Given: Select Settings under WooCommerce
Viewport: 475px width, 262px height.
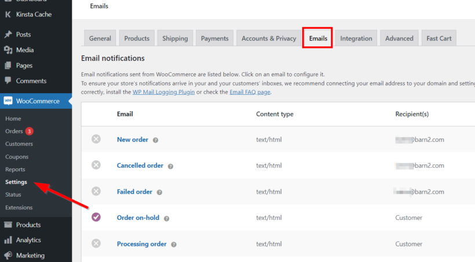Looking at the screenshot, I should (16, 182).
